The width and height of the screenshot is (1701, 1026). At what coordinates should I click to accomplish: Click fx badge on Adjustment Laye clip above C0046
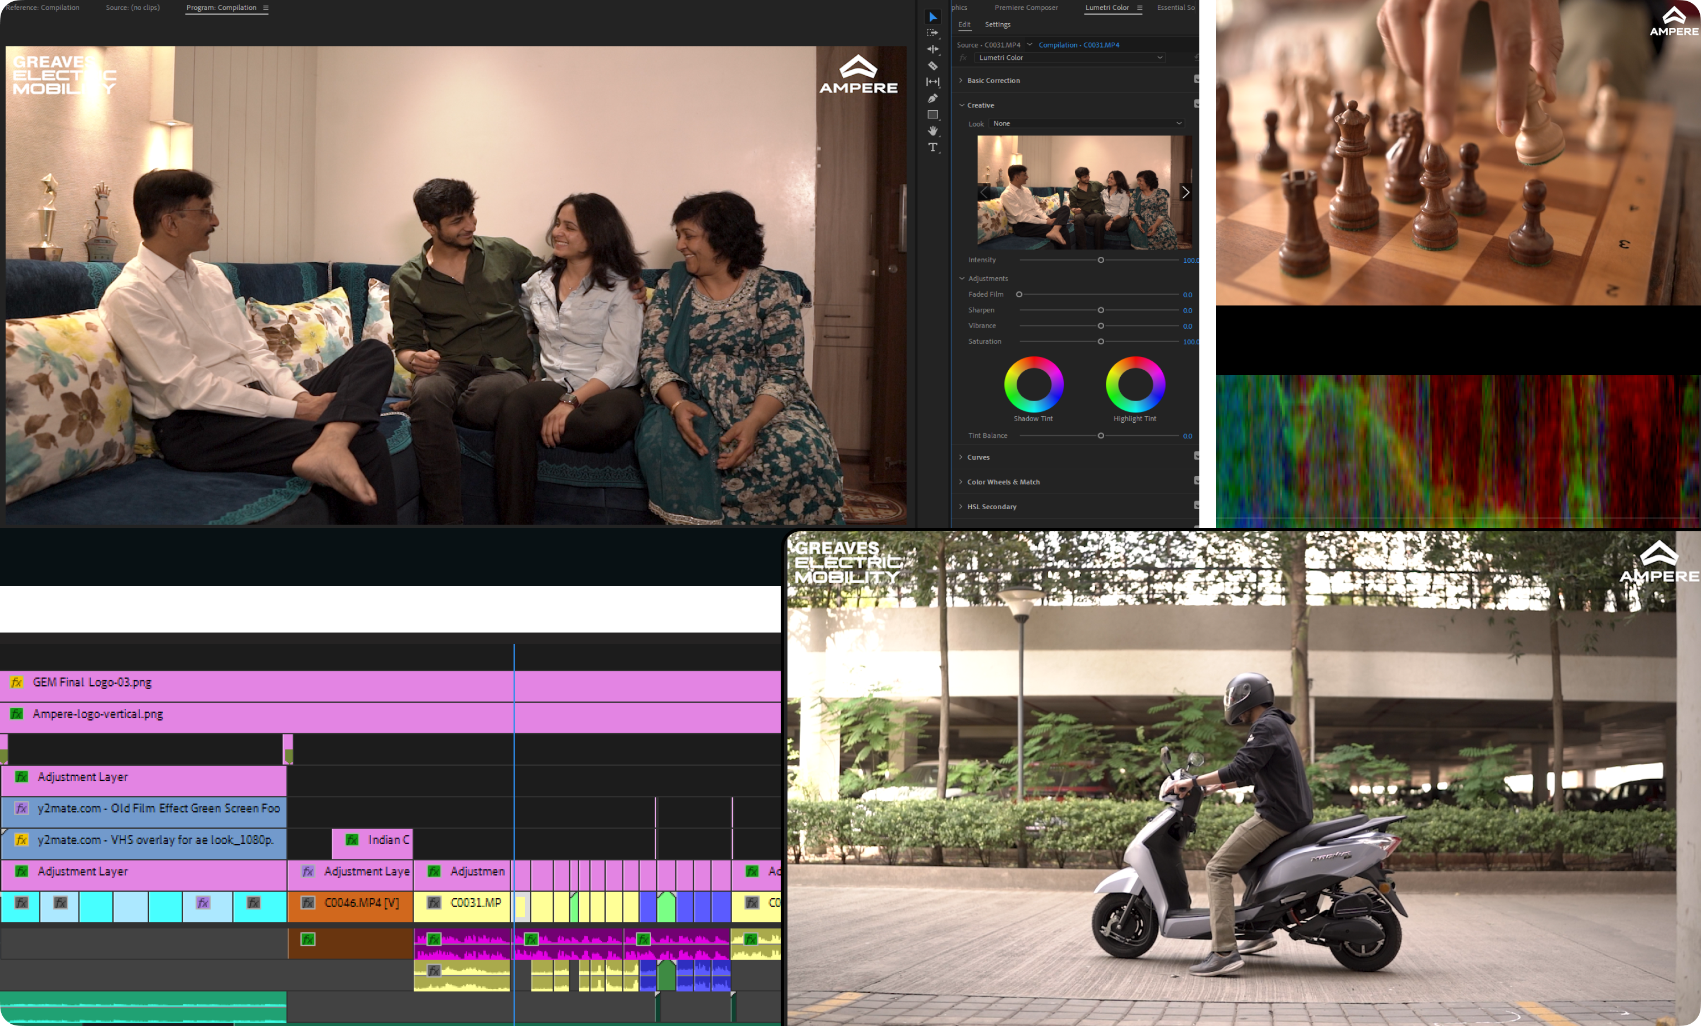pos(308,872)
